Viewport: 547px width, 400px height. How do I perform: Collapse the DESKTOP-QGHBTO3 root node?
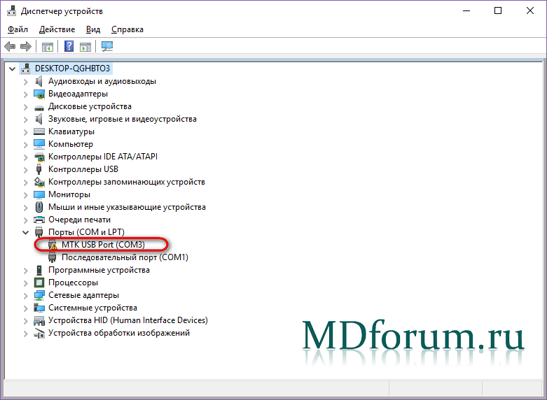click(x=12, y=69)
